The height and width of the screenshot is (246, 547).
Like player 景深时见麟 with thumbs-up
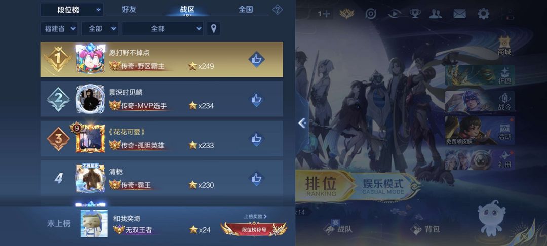click(256, 99)
